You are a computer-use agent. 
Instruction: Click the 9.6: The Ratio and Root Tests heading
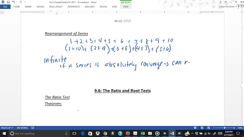pyautogui.click(x=122, y=91)
